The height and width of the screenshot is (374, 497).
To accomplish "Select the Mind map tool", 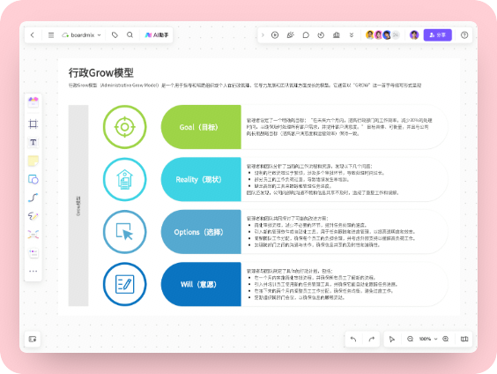I will (33, 235).
